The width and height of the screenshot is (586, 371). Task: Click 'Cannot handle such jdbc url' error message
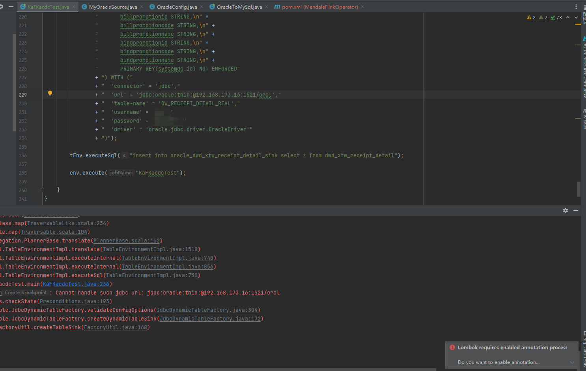168,293
